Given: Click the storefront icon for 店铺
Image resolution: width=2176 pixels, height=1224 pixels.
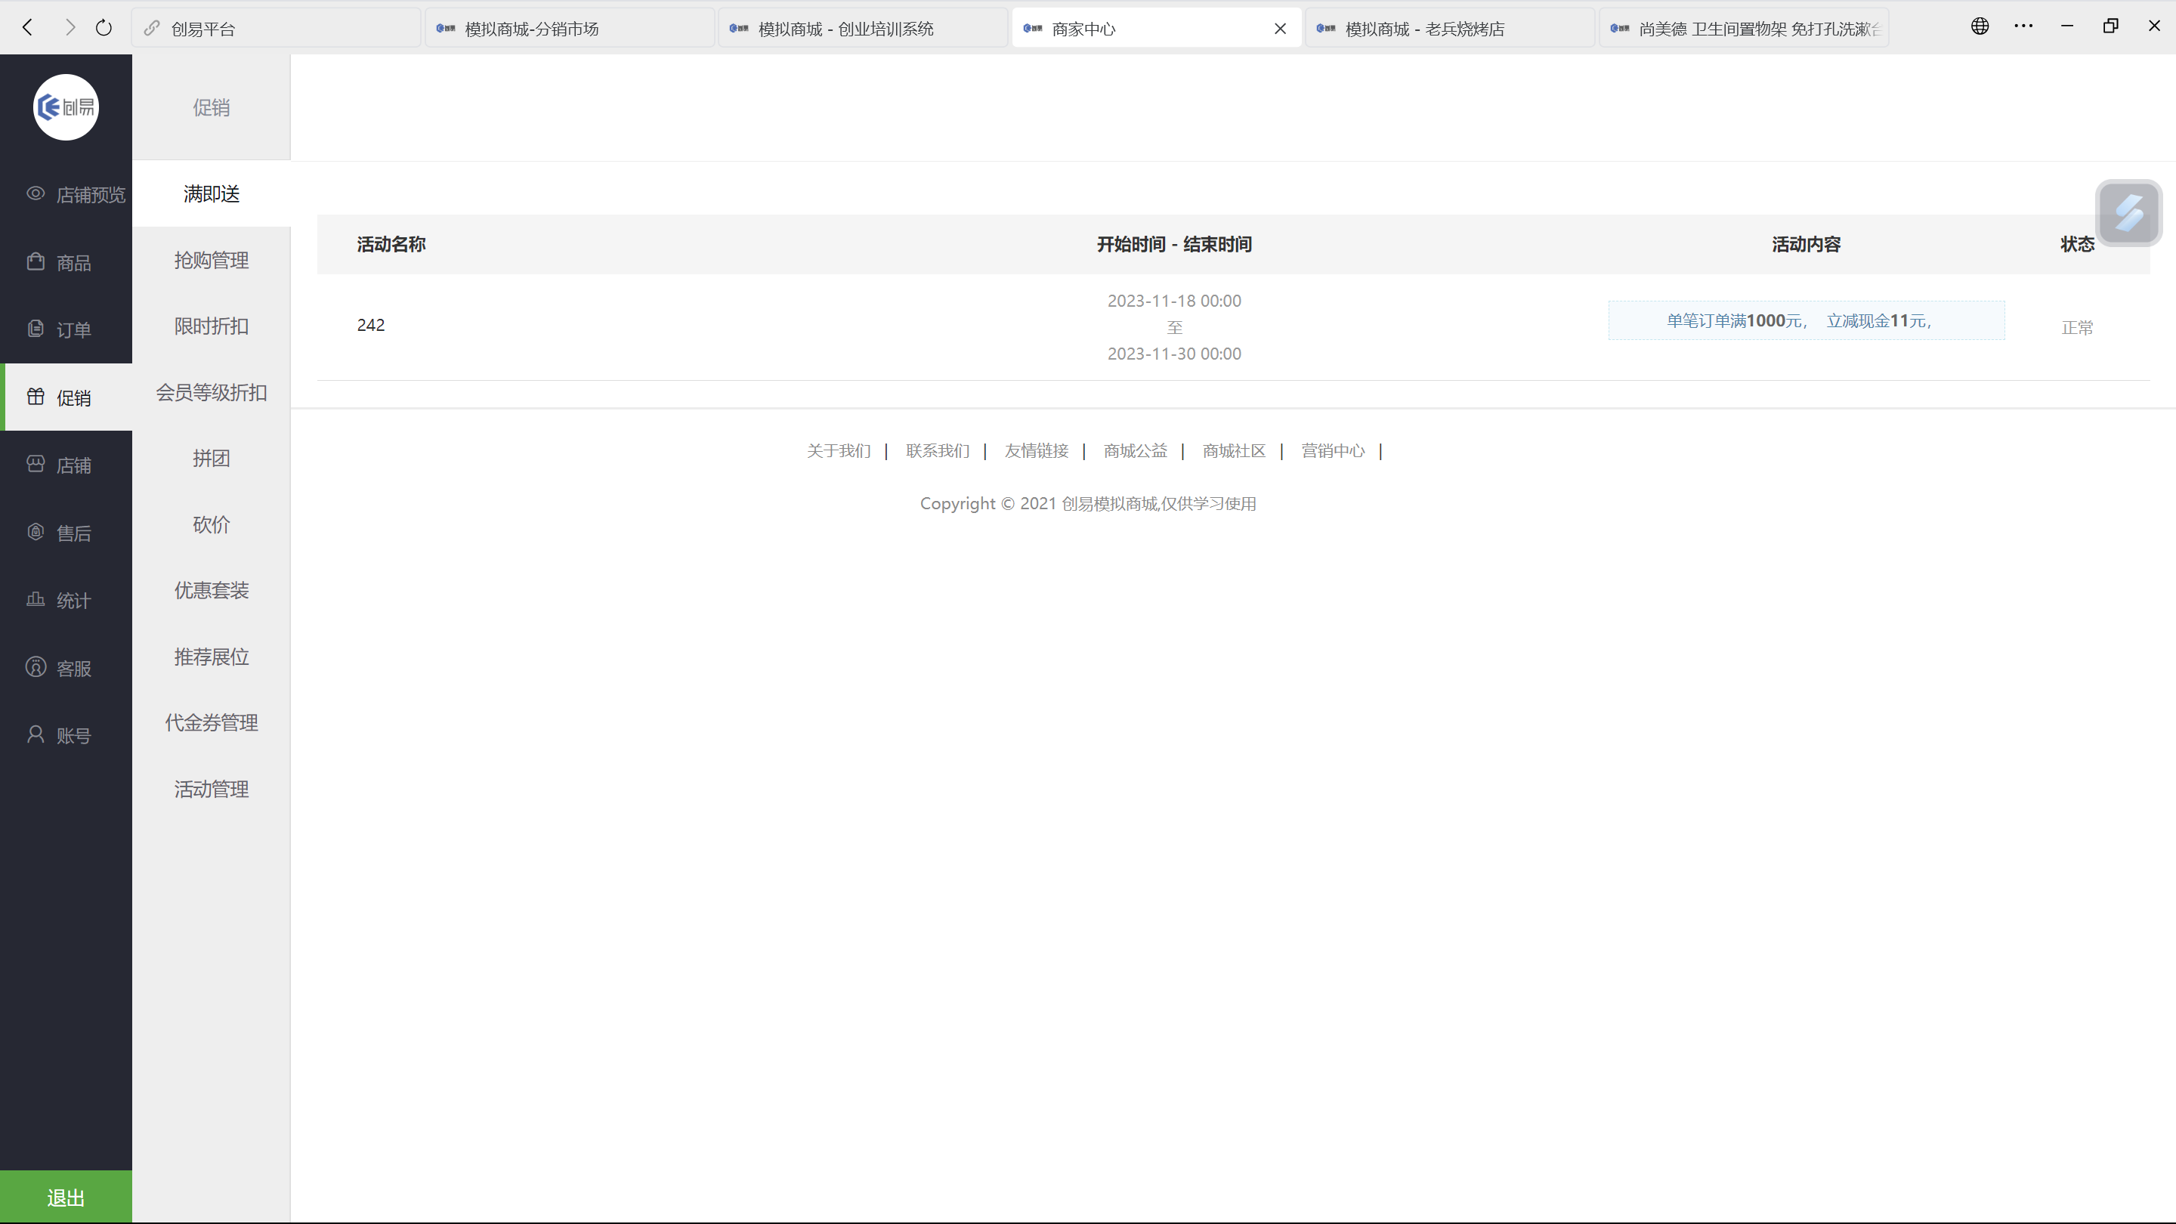Looking at the screenshot, I should 36,465.
